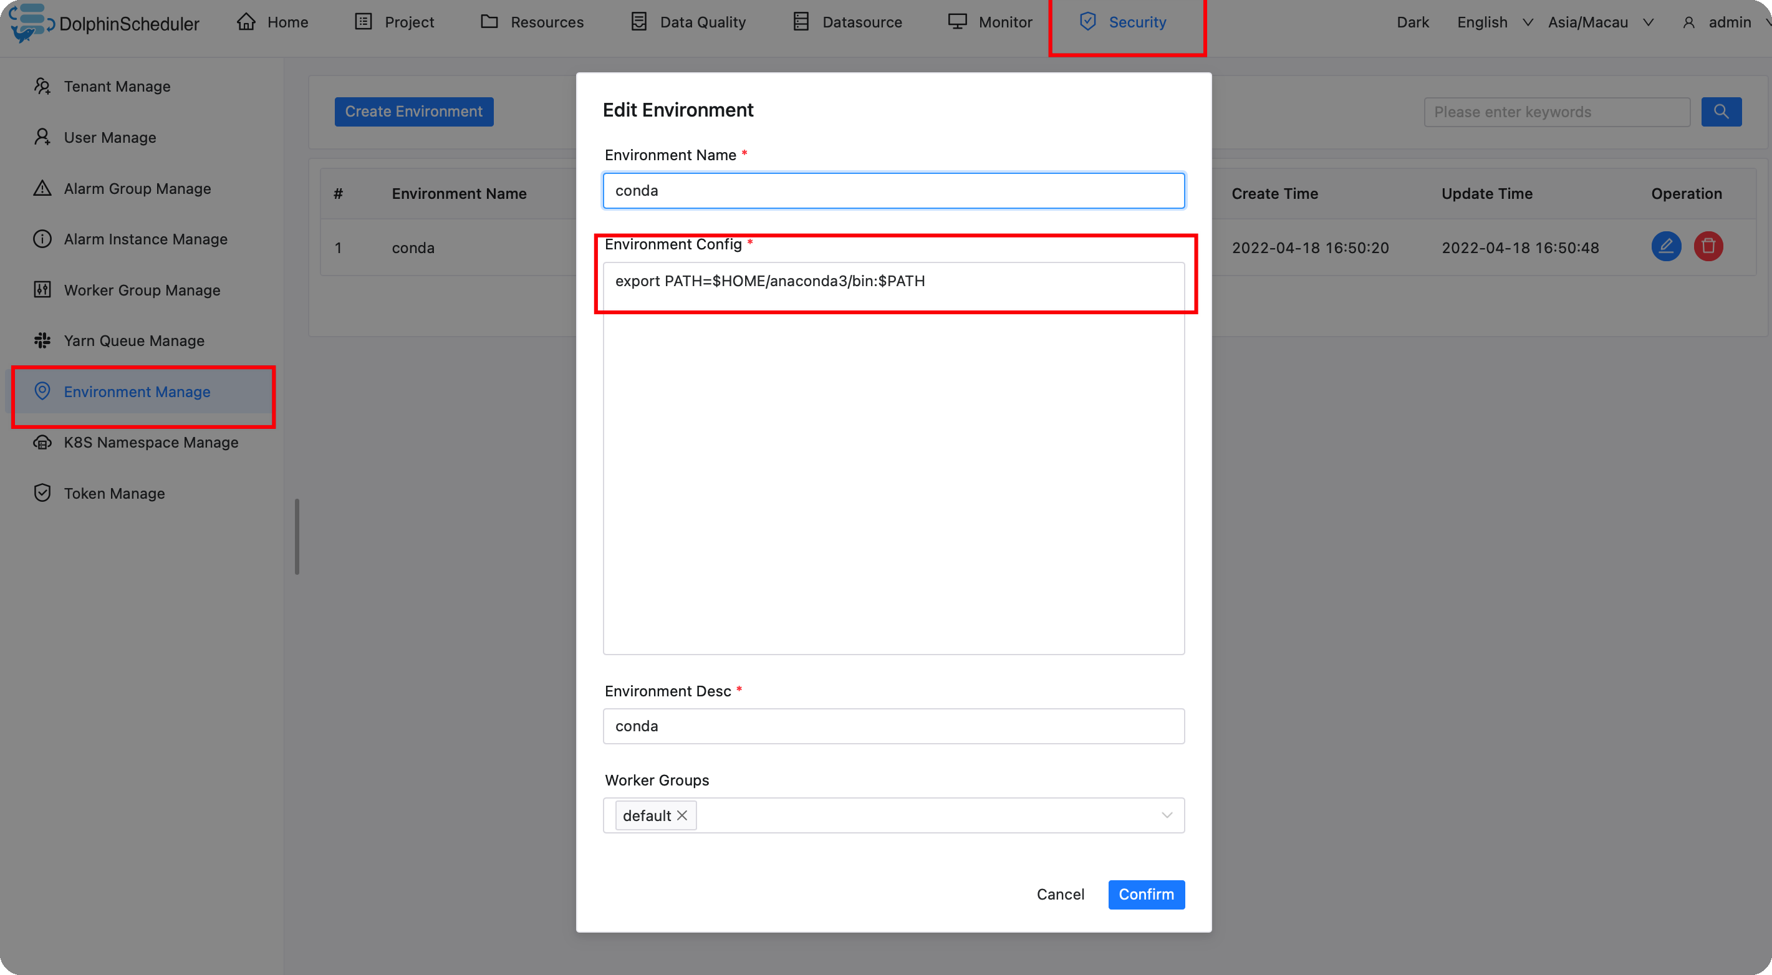Screen dimensions: 1772x975
Task: Click Cancel in the Edit Environment dialog
Action: 1059,895
